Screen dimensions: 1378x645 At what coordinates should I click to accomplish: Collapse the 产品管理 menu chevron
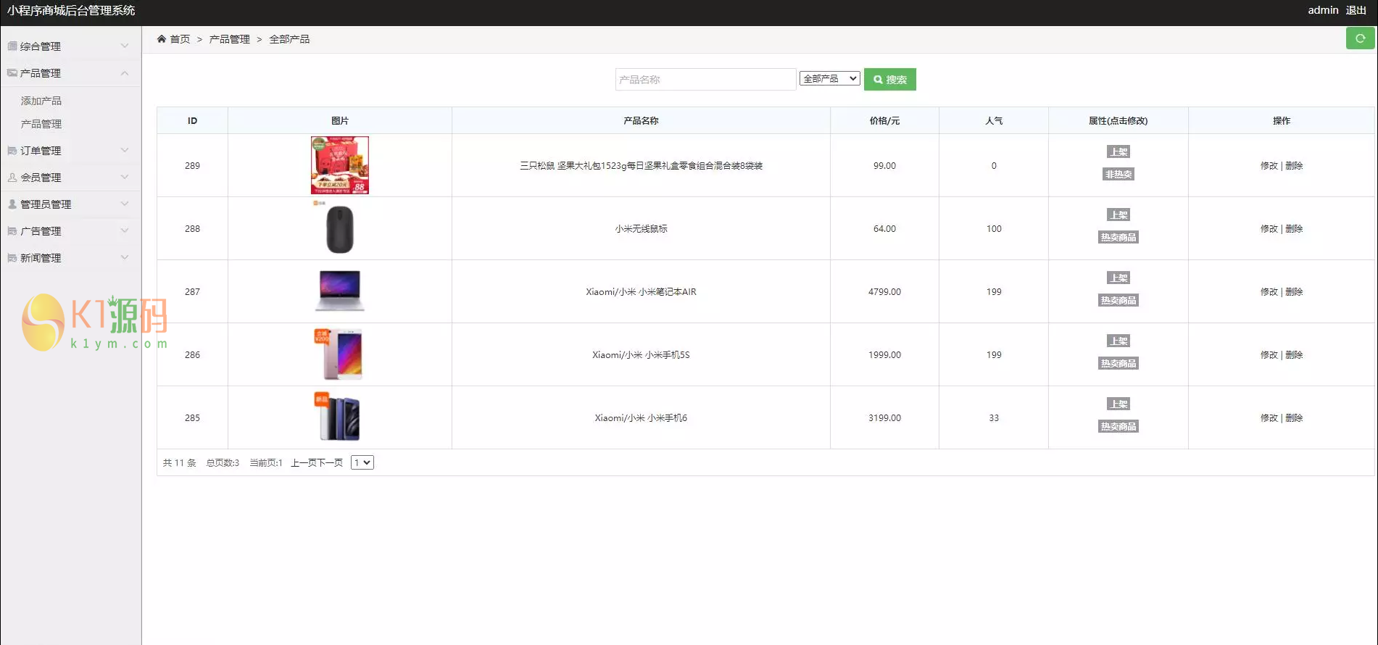125,73
